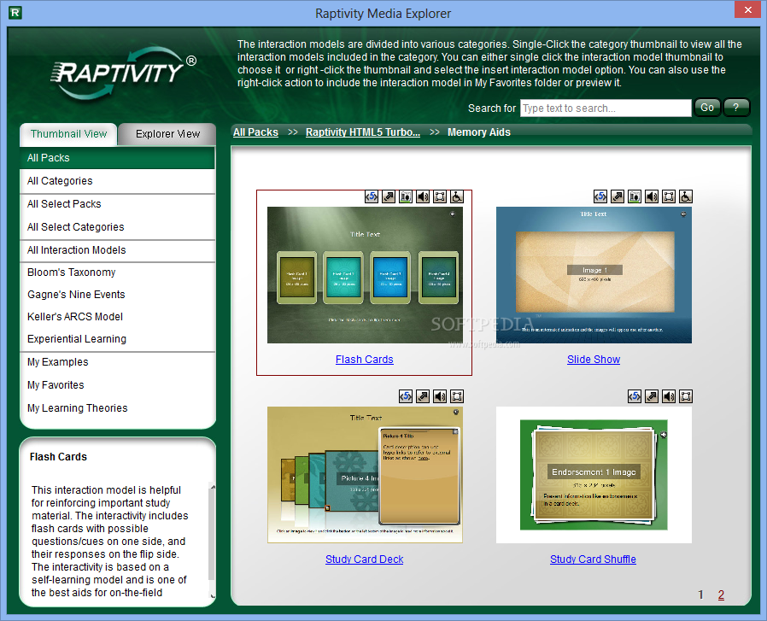Click the Raptivity HTML5 Turbo breadcrumb link
This screenshot has width=767, height=621.
point(362,132)
